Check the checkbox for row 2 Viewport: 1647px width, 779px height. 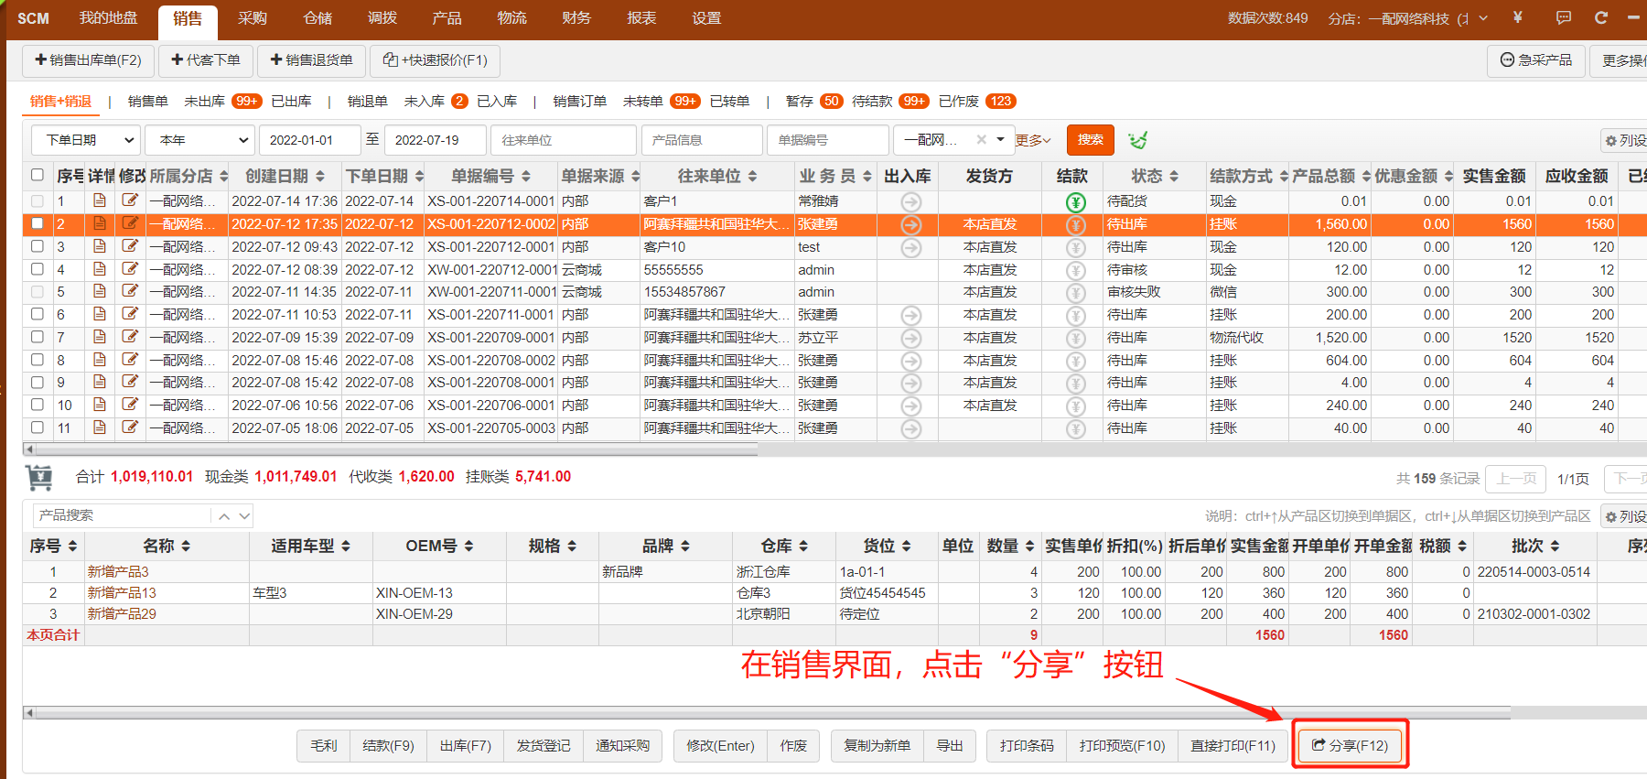(38, 223)
